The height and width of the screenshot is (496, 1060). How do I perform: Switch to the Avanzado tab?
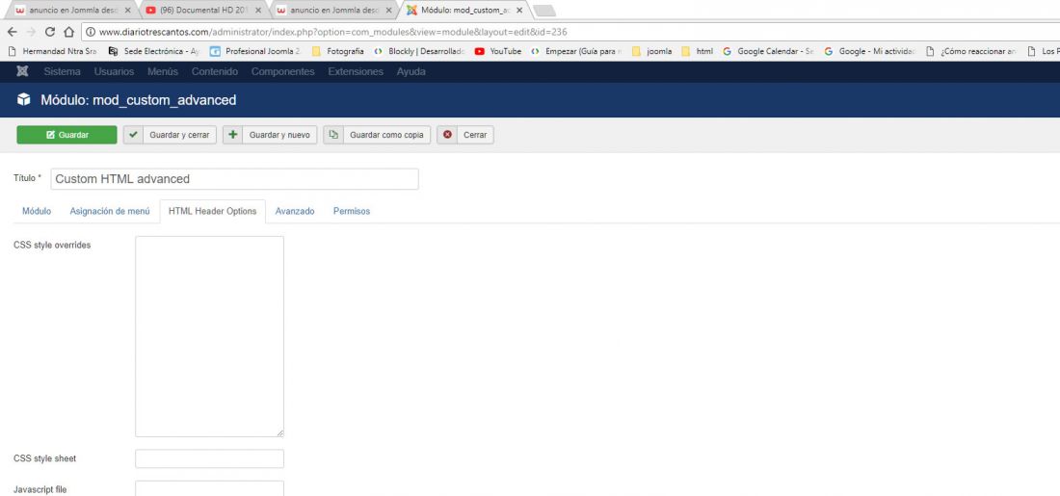pos(295,212)
